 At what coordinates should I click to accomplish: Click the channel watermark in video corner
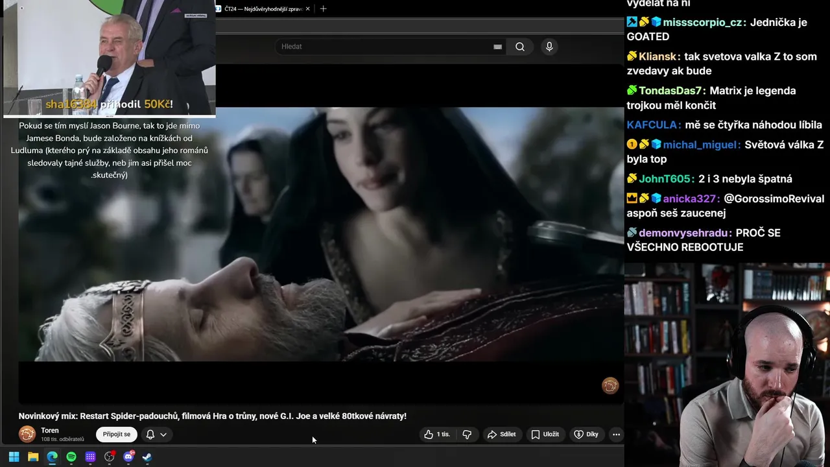tap(610, 386)
